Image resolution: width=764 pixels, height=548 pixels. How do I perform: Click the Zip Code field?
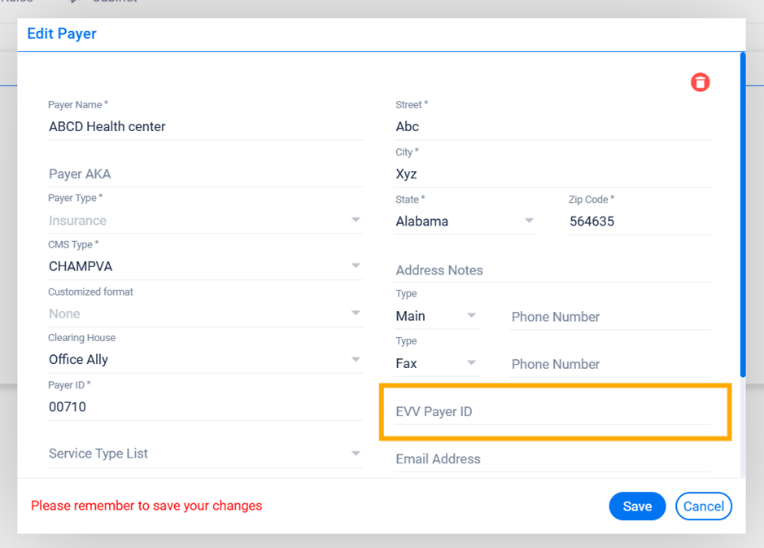coord(638,221)
